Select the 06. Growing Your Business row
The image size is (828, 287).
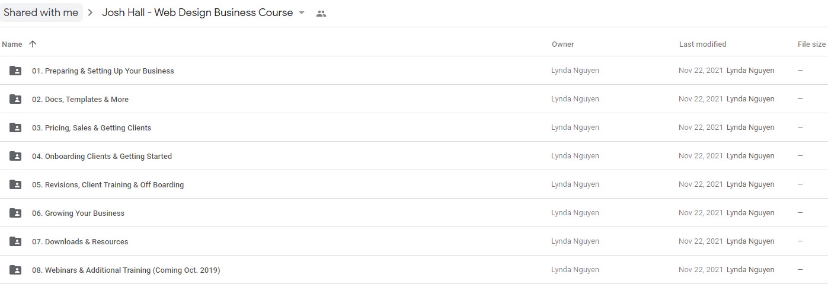coord(414,213)
